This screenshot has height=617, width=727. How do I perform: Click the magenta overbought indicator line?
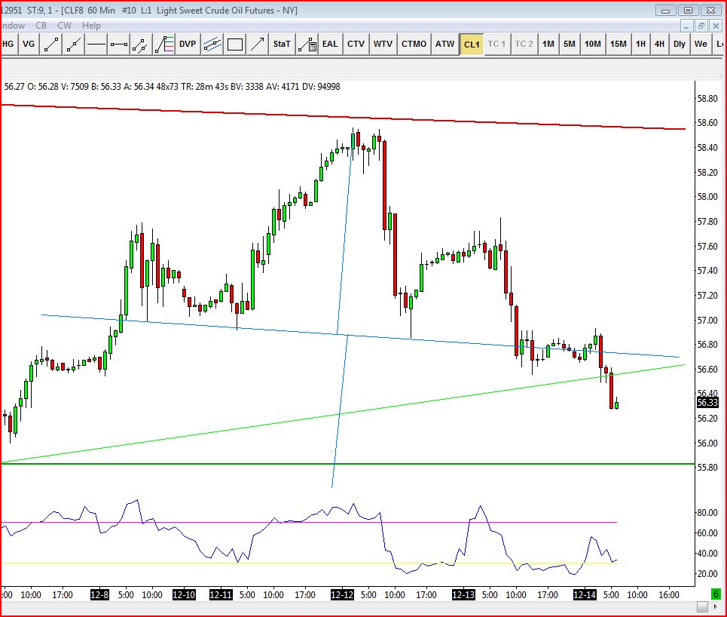coord(309,522)
